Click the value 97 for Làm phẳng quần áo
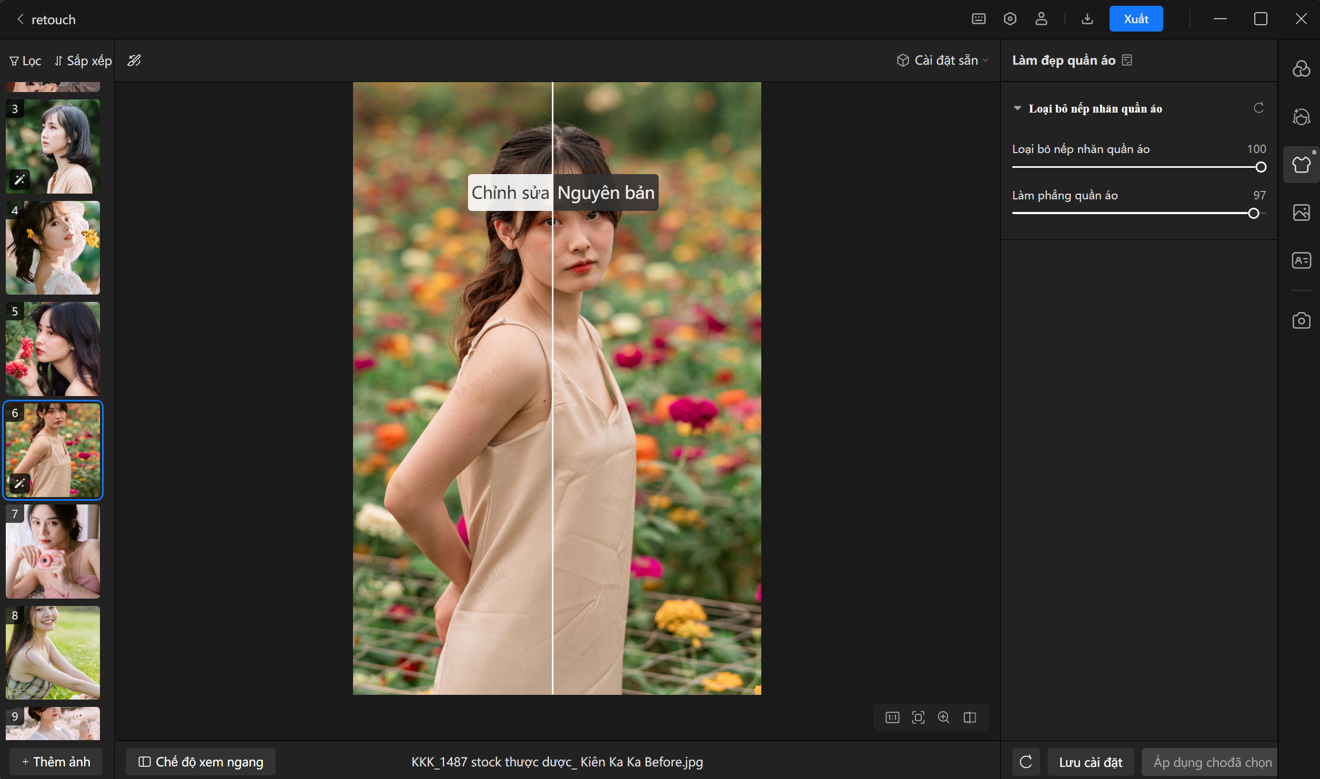Viewport: 1320px width, 779px height. coord(1259,195)
